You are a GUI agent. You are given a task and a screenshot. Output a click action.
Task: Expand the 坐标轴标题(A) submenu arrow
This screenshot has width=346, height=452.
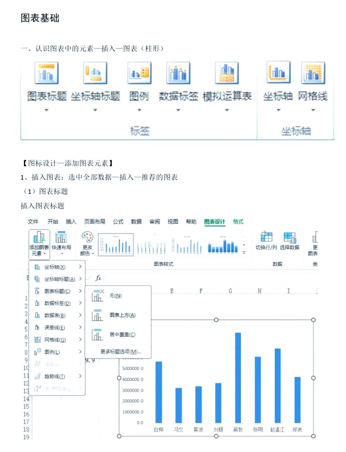pyautogui.click(x=80, y=278)
